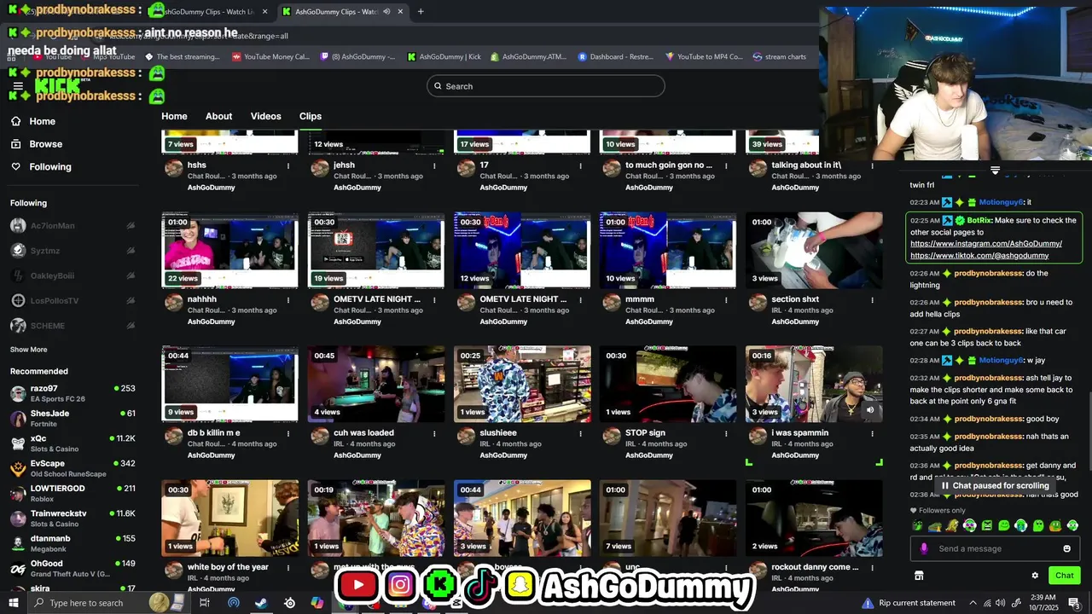This screenshot has width=1092, height=614.
Task: Open 'YouTube Money Cal...' bookmark
Action: [270, 57]
